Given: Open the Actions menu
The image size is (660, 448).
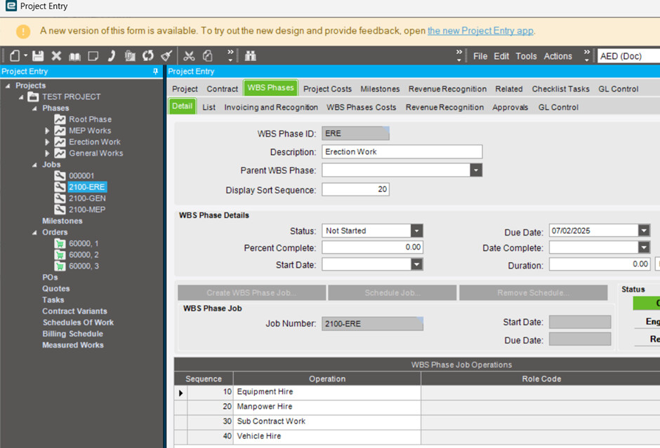Looking at the screenshot, I should coord(557,56).
